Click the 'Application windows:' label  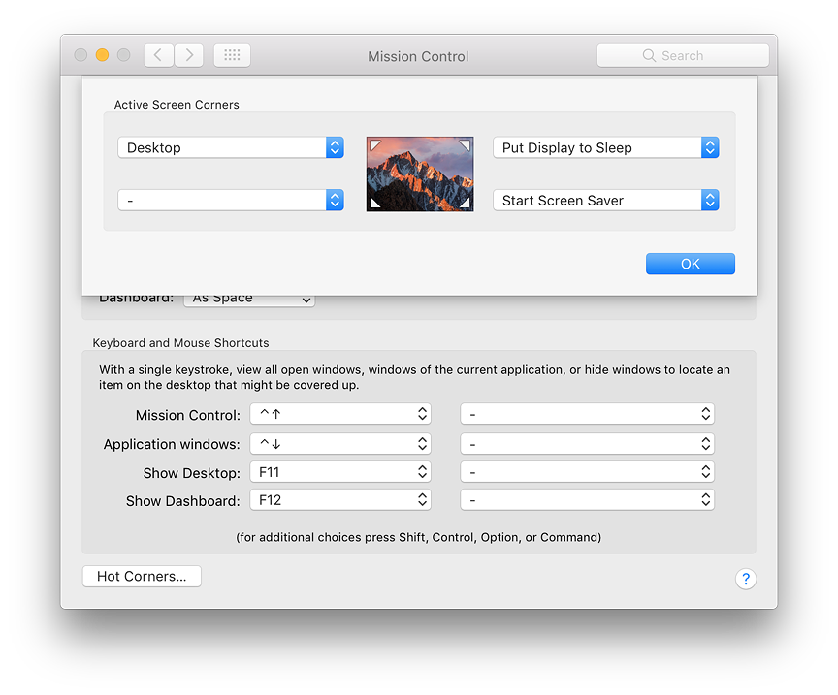pyautogui.click(x=172, y=445)
